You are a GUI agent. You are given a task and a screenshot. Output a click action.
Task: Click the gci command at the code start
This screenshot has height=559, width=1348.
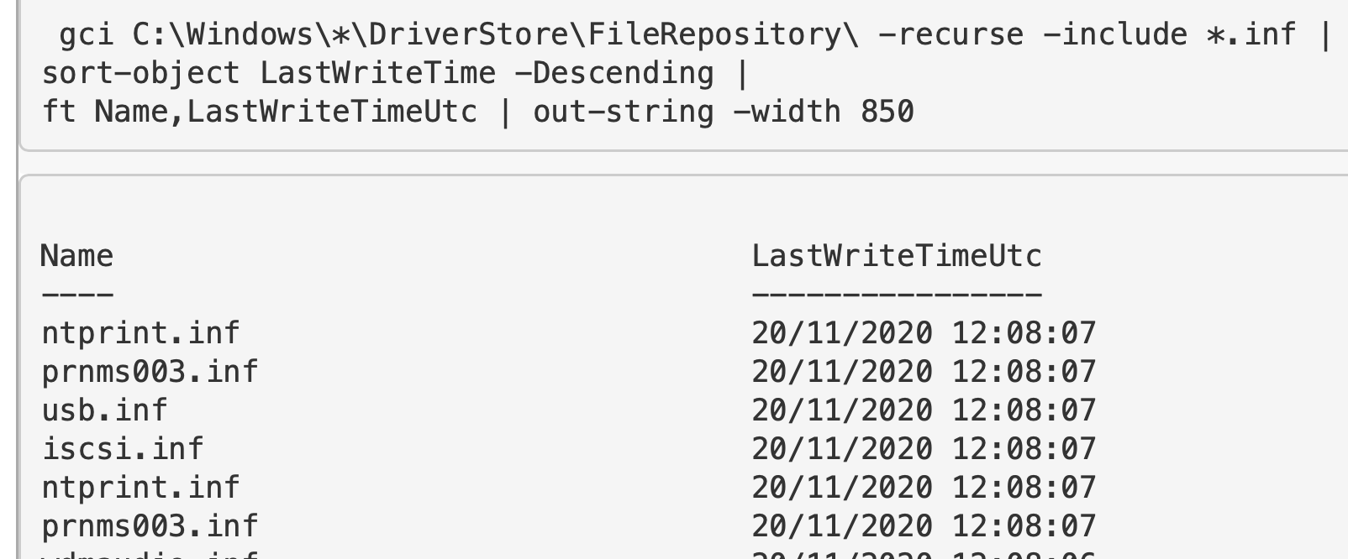tap(86, 34)
